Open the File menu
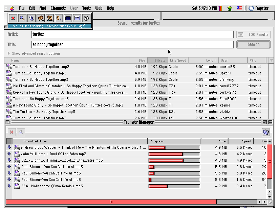 pos(22,8)
